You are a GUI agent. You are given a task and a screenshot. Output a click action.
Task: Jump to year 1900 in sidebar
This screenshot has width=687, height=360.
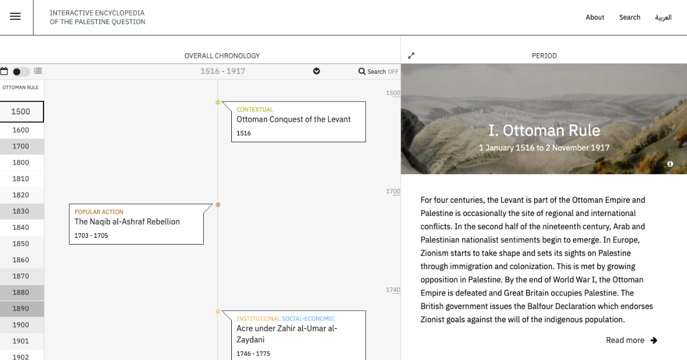(x=22, y=325)
